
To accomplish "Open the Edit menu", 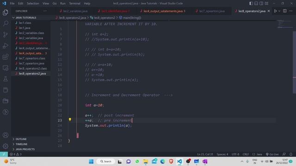I will tap(20, 3).
